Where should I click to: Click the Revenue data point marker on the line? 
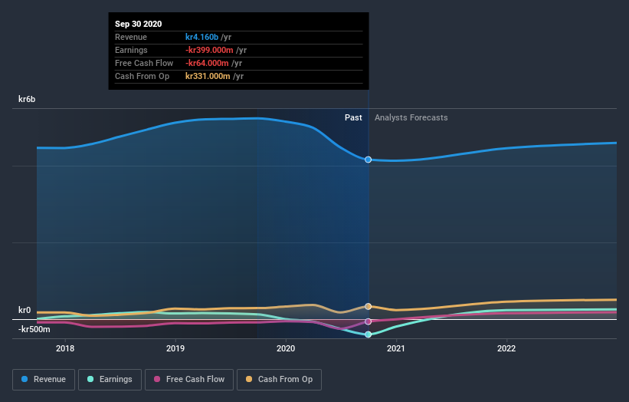[368, 160]
